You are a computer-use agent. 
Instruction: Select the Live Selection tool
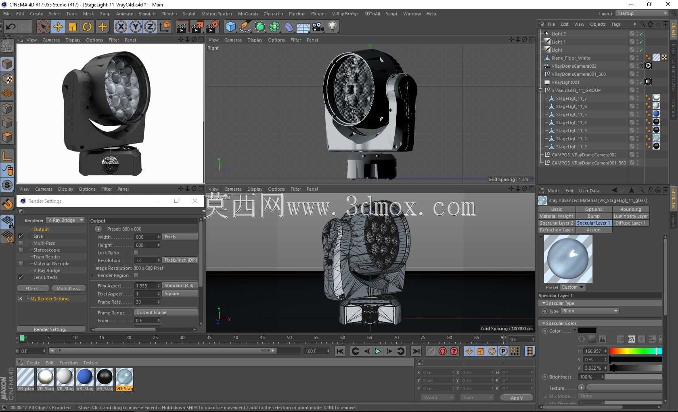point(43,27)
